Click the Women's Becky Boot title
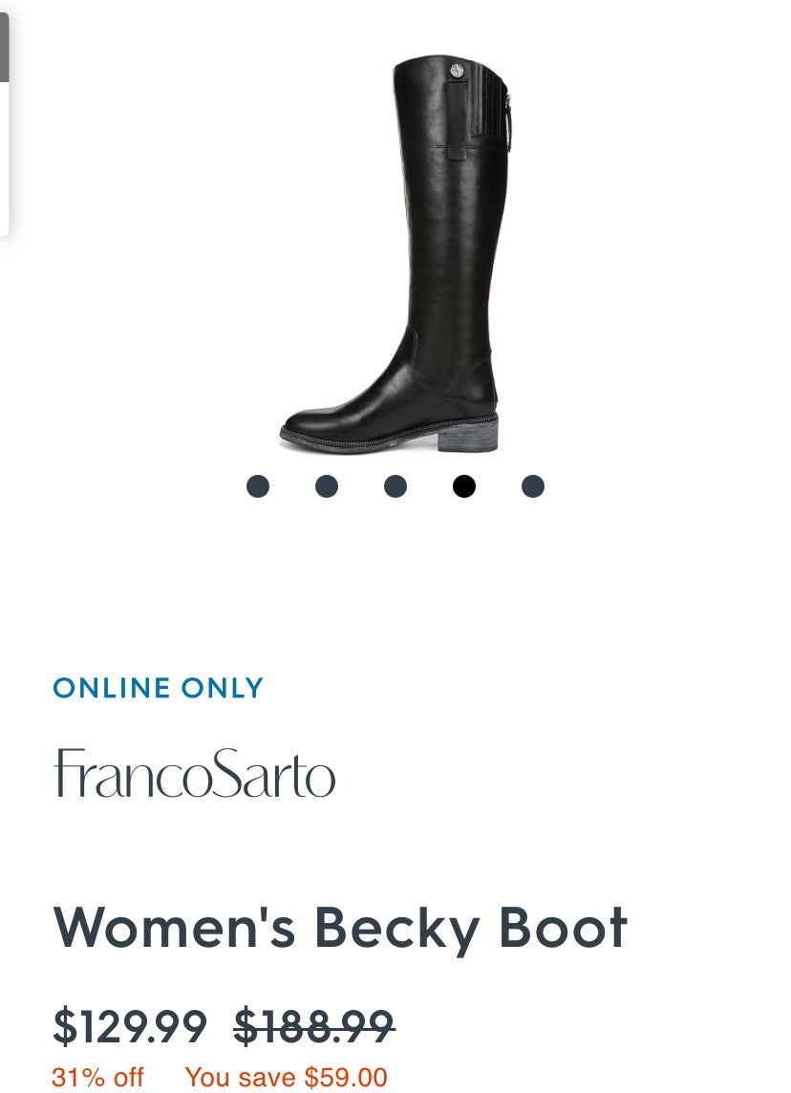 tap(340, 930)
